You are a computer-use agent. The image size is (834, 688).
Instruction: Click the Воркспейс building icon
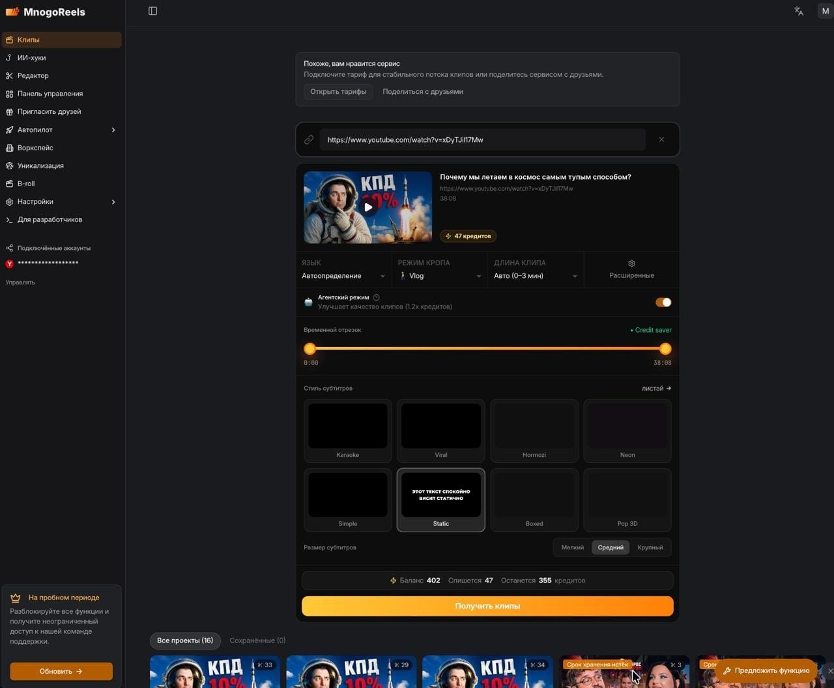[9, 148]
